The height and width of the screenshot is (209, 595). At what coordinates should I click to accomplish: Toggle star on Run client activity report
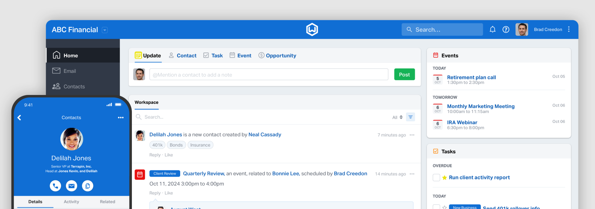tap(444, 178)
